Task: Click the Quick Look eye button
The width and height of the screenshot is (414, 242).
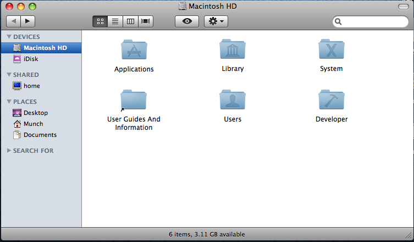Action: point(187,21)
